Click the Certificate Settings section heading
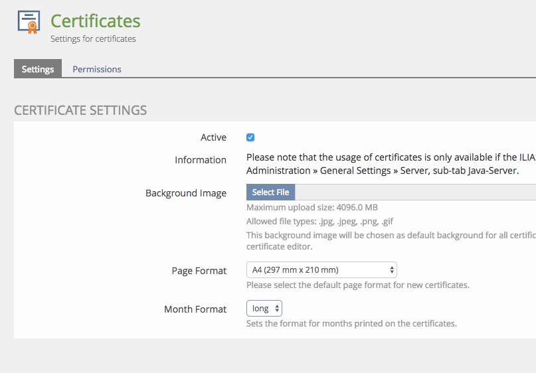Viewport: 536px width, 373px height. pyautogui.click(x=80, y=110)
